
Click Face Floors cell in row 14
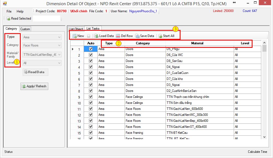coord(145,127)
